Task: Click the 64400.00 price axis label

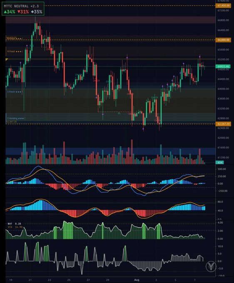Action: coord(223,79)
